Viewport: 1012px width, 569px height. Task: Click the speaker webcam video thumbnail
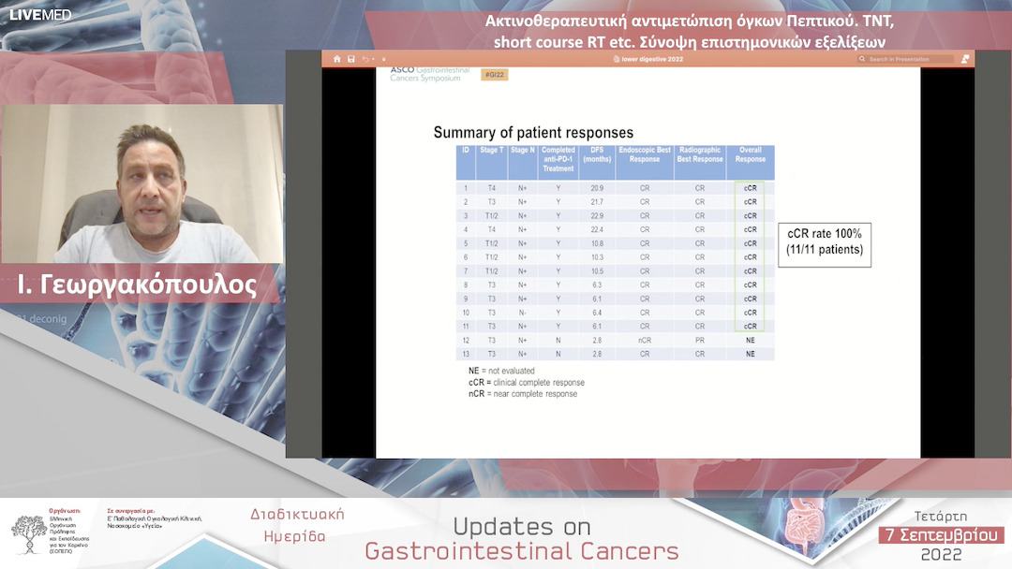[142, 183]
